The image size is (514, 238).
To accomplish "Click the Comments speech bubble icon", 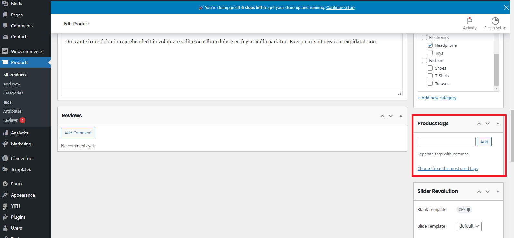I will coord(5,26).
